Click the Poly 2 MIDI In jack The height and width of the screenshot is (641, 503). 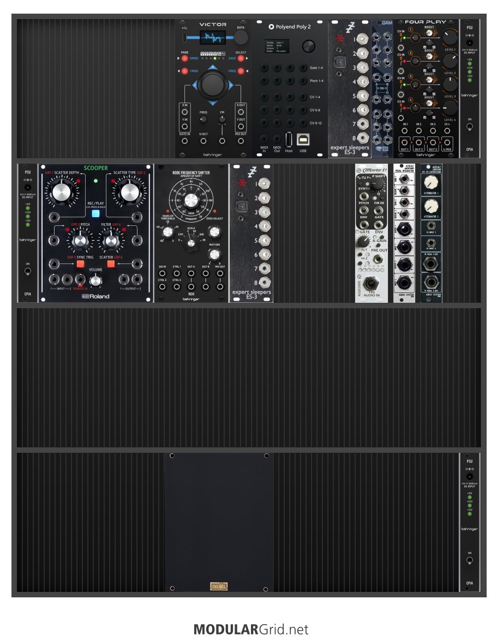(x=264, y=139)
